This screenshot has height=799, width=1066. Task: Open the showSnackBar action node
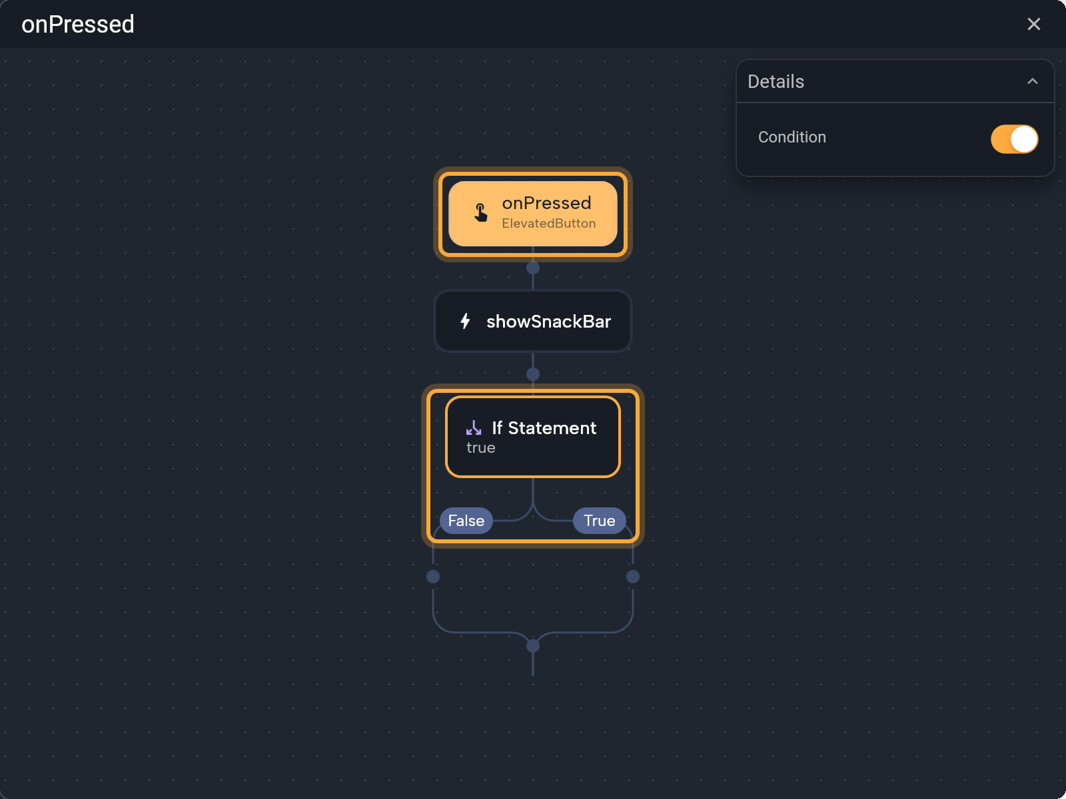(533, 321)
